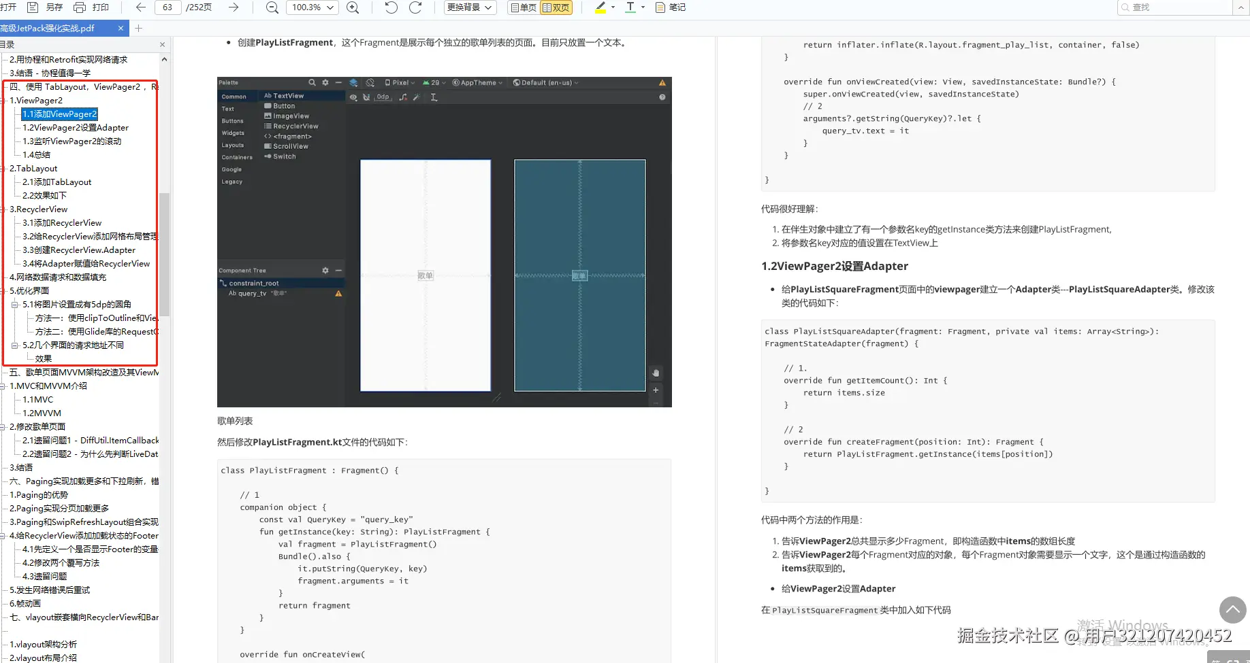Viewport: 1250px width, 663px height.
Task: Open outline item 1.Paging的优势
Action: [x=39, y=495]
